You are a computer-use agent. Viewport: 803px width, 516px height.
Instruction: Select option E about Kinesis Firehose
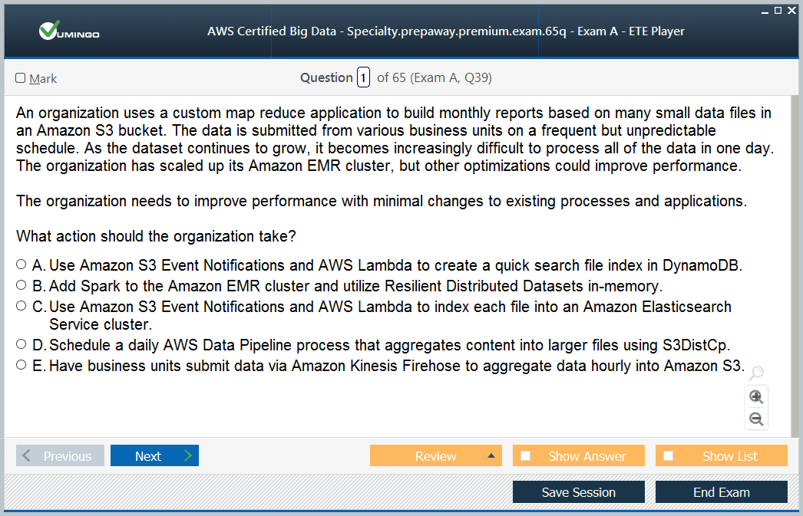click(21, 365)
